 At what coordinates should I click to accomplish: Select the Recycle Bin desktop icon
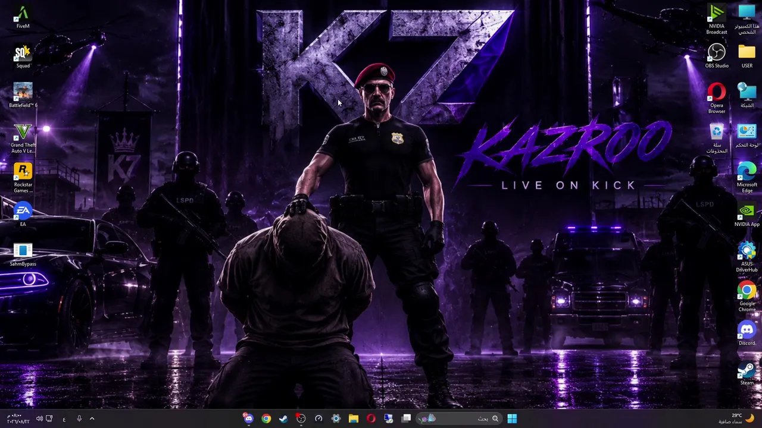pos(717,139)
